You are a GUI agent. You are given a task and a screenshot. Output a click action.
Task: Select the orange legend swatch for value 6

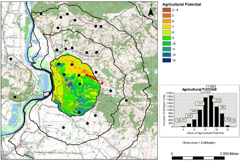click(167, 21)
